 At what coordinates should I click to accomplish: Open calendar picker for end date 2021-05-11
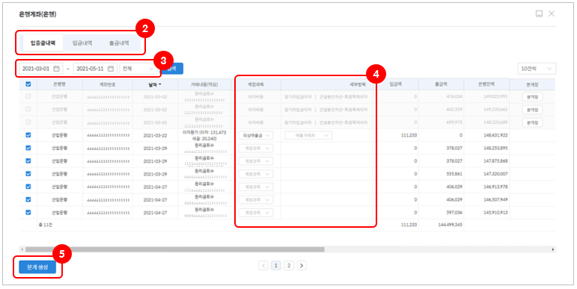(x=111, y=69)
